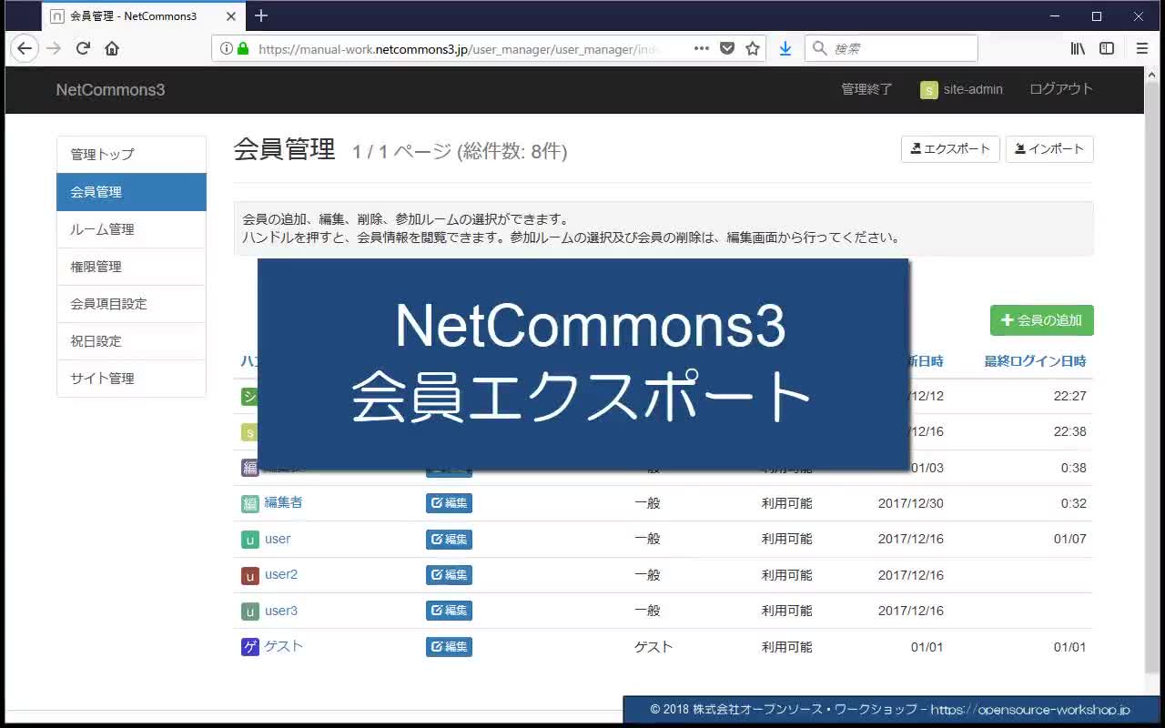This screenshot has width=1165, height=728.
Task: Open the Firefox hamburger menu
Action: point(1142,49)
